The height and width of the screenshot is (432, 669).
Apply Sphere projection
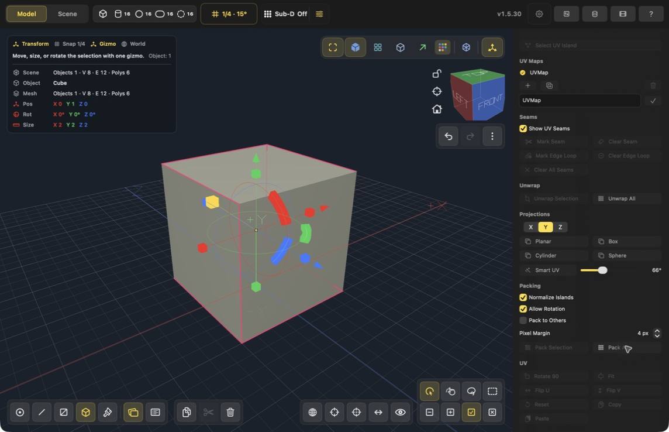tap(627, 256)
